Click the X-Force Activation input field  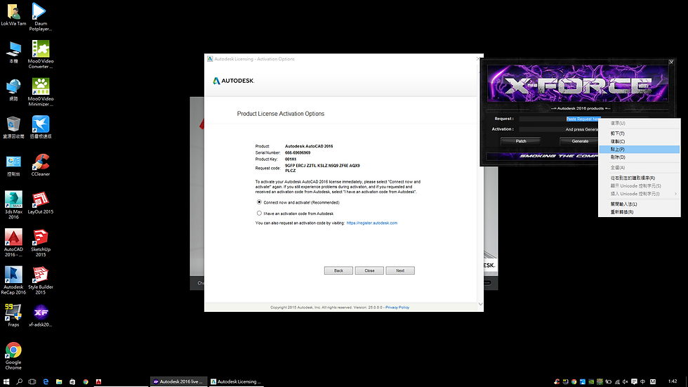pos(560,129)
